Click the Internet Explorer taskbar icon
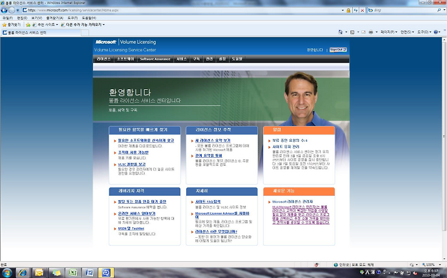 click(x=23, y=273)
